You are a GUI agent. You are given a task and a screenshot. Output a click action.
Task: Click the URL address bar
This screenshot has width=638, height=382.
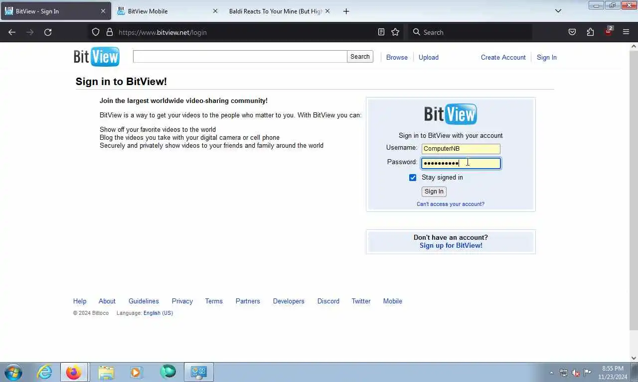(244, 32)
